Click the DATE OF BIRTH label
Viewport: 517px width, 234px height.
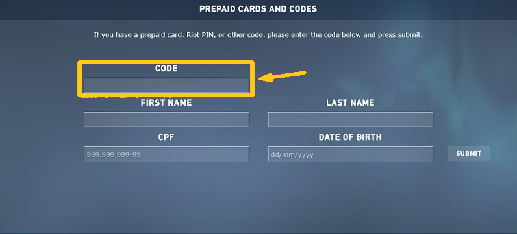350,137
